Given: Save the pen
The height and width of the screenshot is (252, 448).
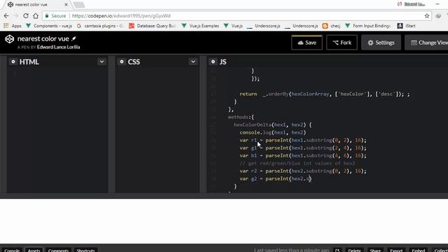Looking at the screenshot, I should pos(307,43).
